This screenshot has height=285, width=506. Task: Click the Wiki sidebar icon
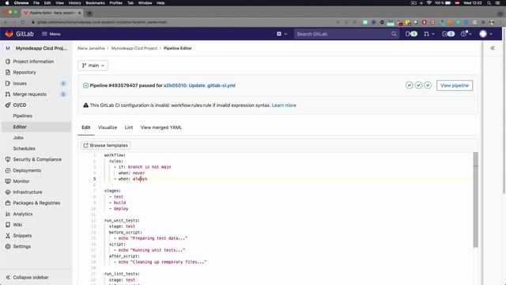[x=8, y=225]
